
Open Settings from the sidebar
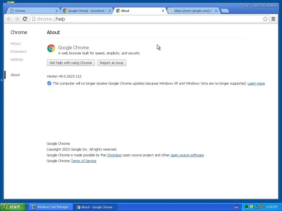(17, 59)
